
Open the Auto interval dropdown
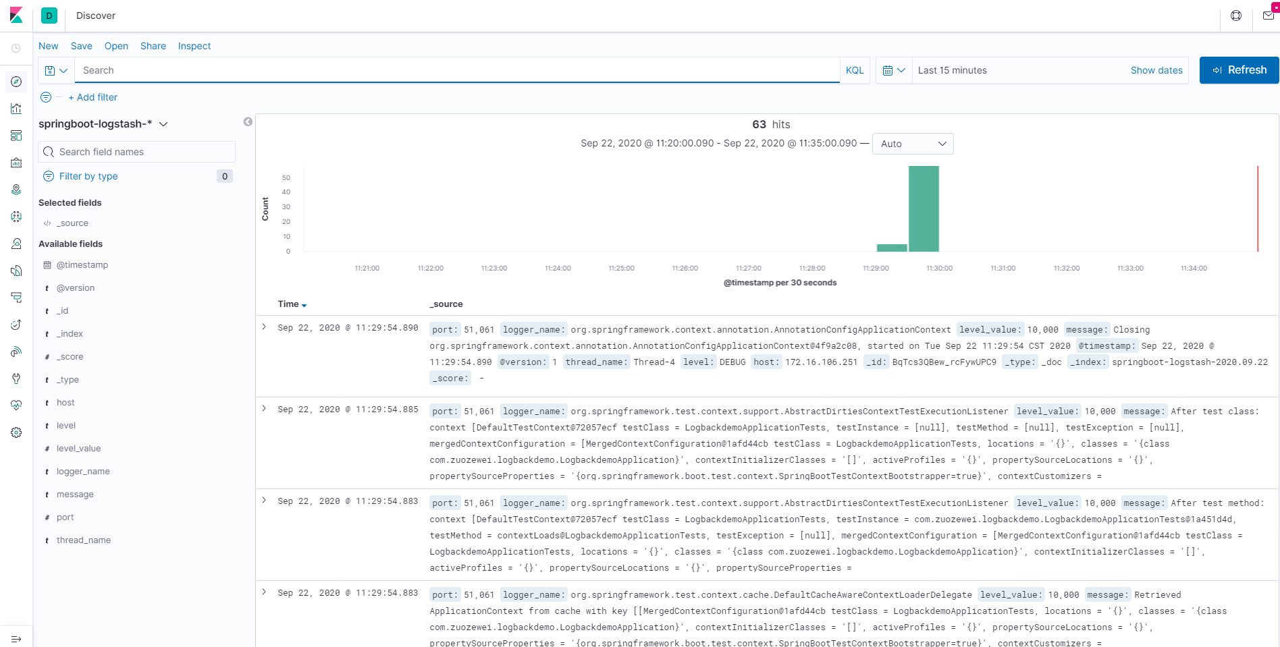pyautogui.click(x=913, y=144)
